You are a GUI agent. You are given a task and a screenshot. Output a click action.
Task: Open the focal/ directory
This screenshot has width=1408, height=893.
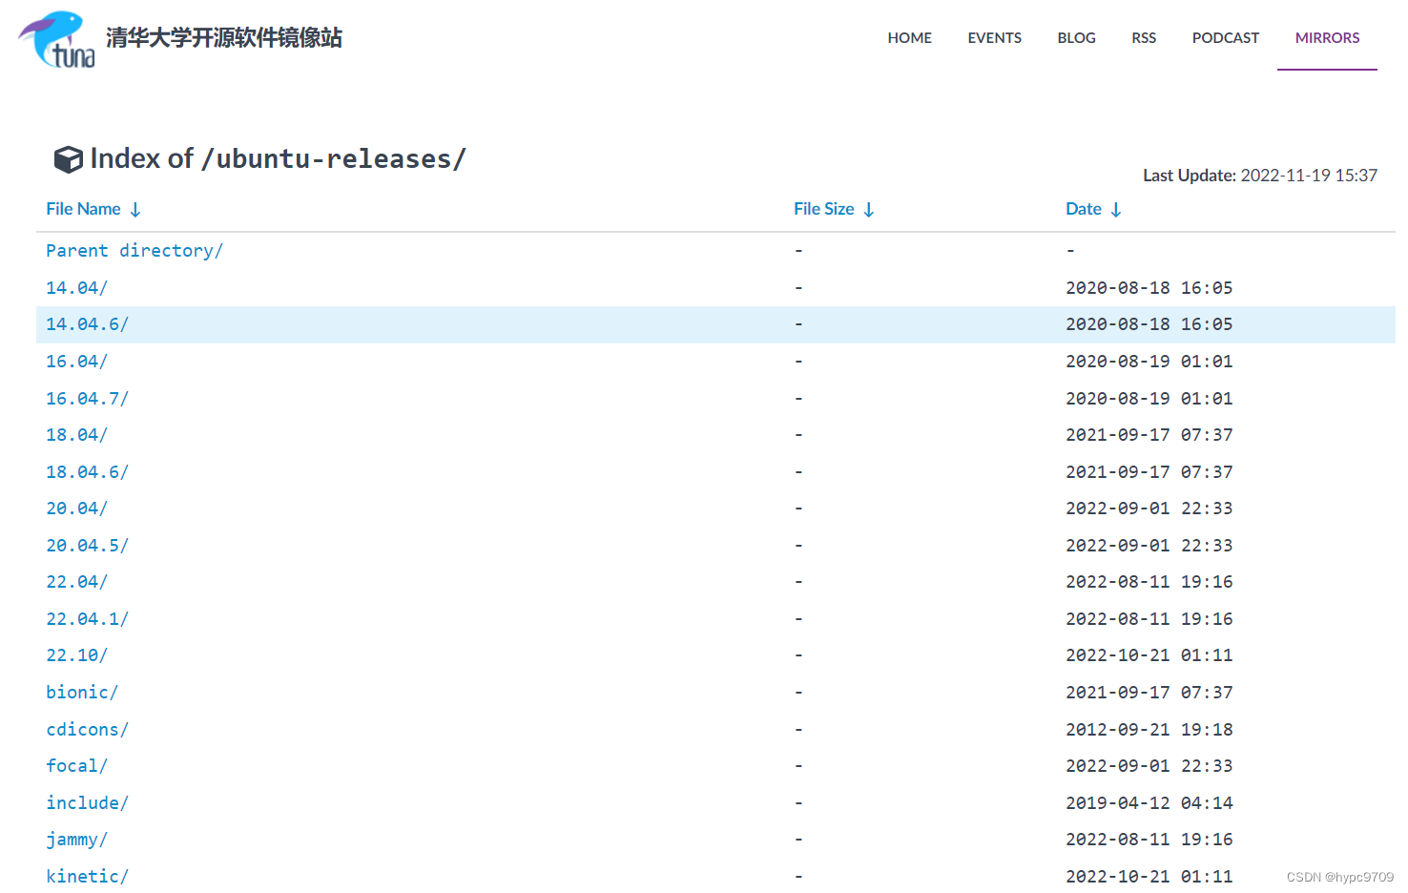[76, 766]
